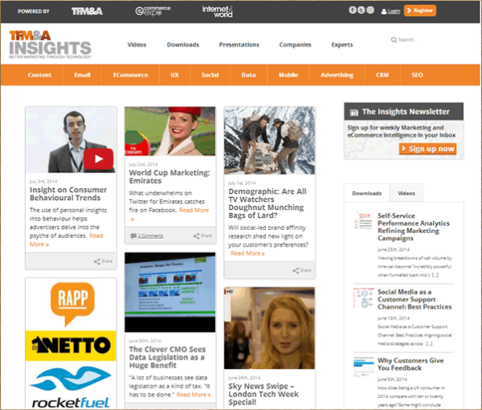
Task: Open Read More on Clever CMO article
Action: coord(194,395)
